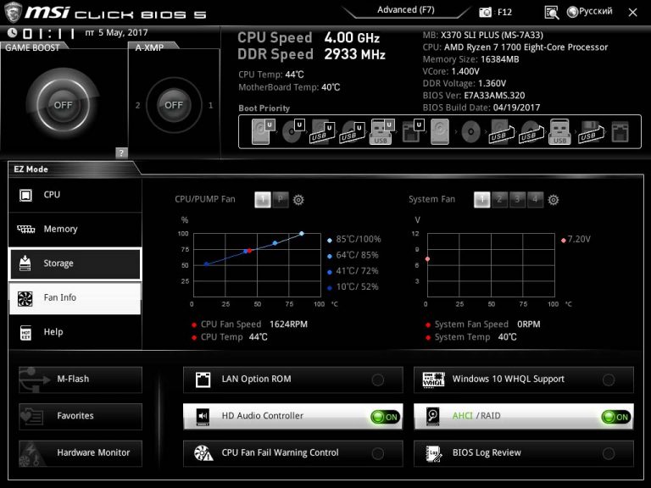651x488 pixels.
Task: Click the F12 screenshot camera icon
Action: coord(485,13)
